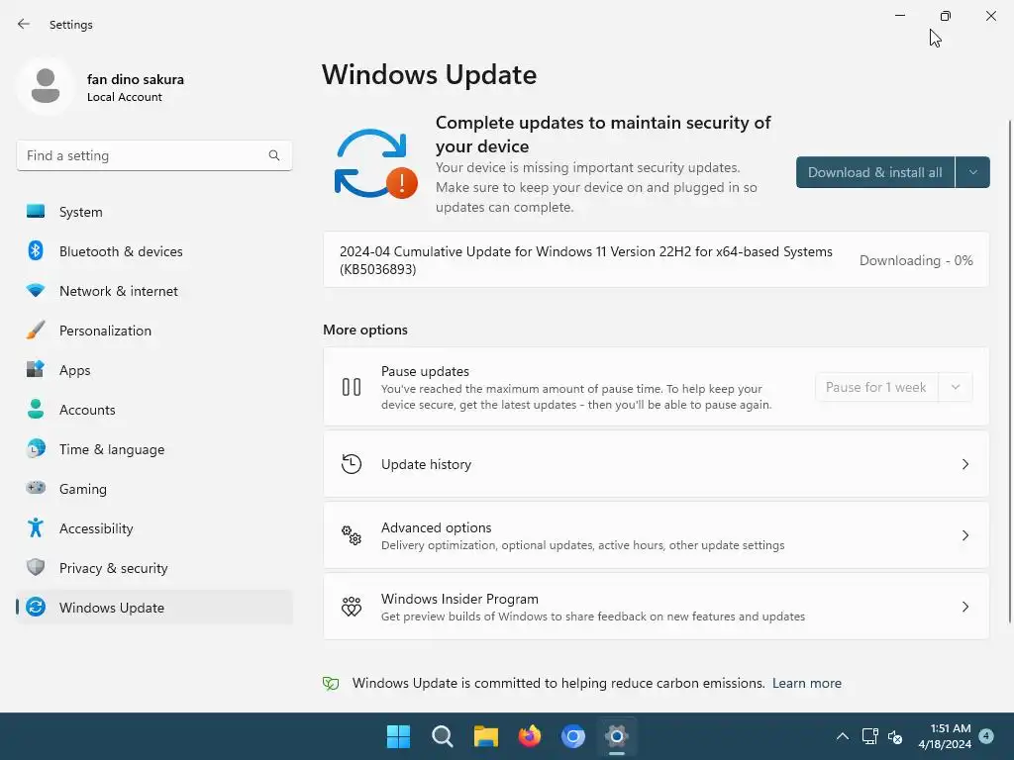The width and height of the screenshot is (1014, 760).
Task: Open Accessibility settings label
Action: click(96, 528)
